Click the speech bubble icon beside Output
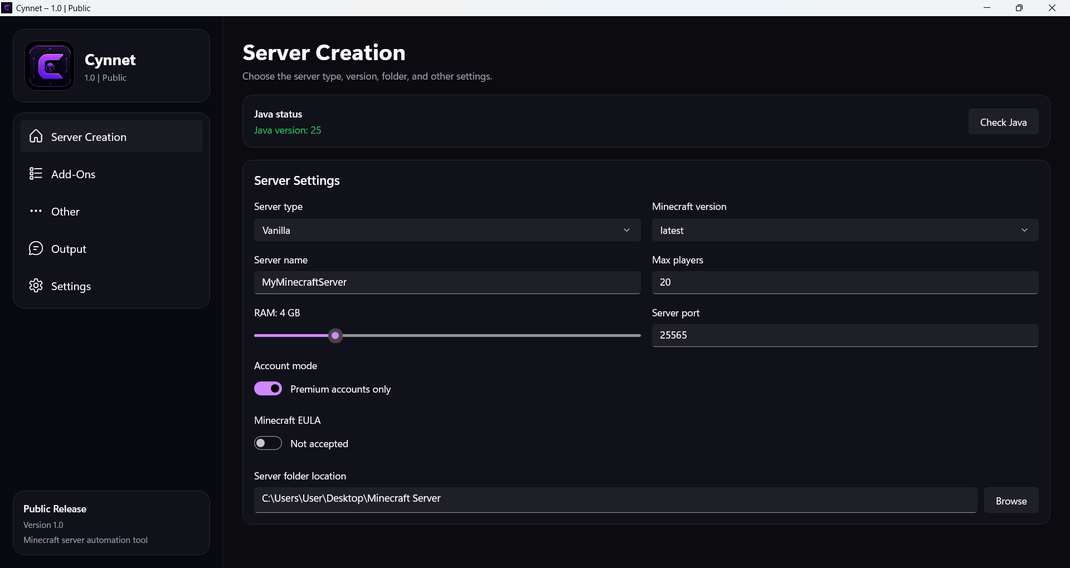This screenshot has height=568, width=1070. [36, 248]
